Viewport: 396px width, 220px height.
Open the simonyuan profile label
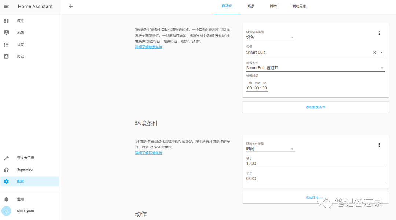(25, 211)
